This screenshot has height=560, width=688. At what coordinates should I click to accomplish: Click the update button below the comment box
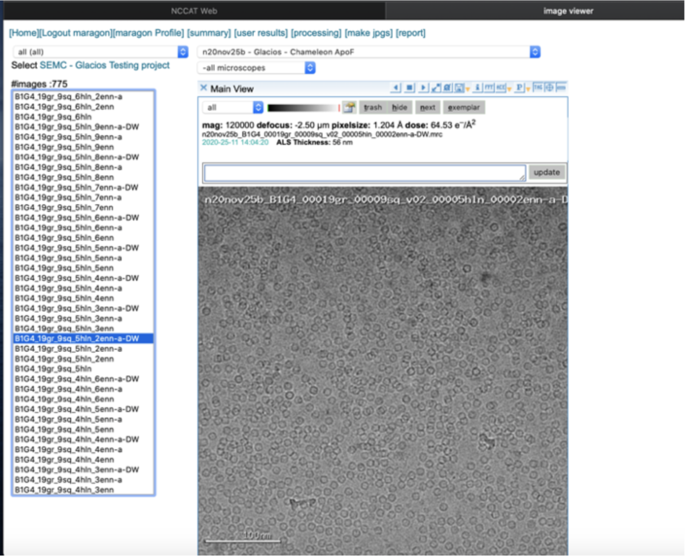[548, 172]
